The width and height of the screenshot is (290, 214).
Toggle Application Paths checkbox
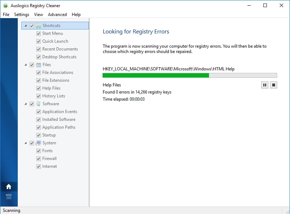[x=38, y=127]
